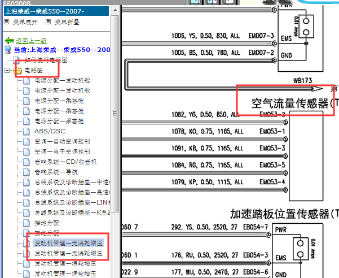Click the document icon beside 如何使用电路图
Viewport: 339px width, 278px height.
pos(16,60)
